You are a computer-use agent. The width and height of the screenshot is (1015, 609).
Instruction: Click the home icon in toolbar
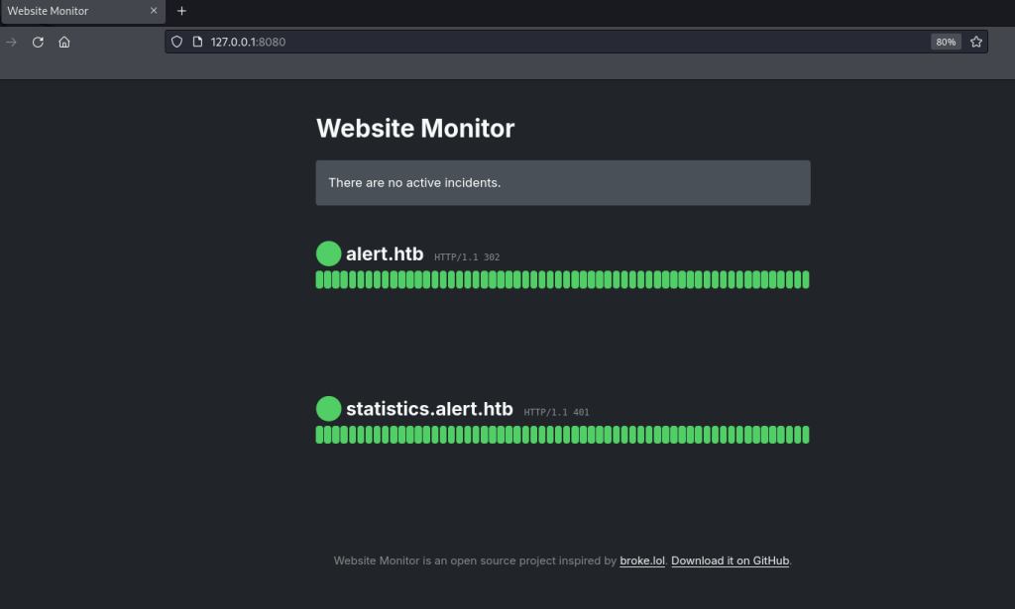(64, 42)
